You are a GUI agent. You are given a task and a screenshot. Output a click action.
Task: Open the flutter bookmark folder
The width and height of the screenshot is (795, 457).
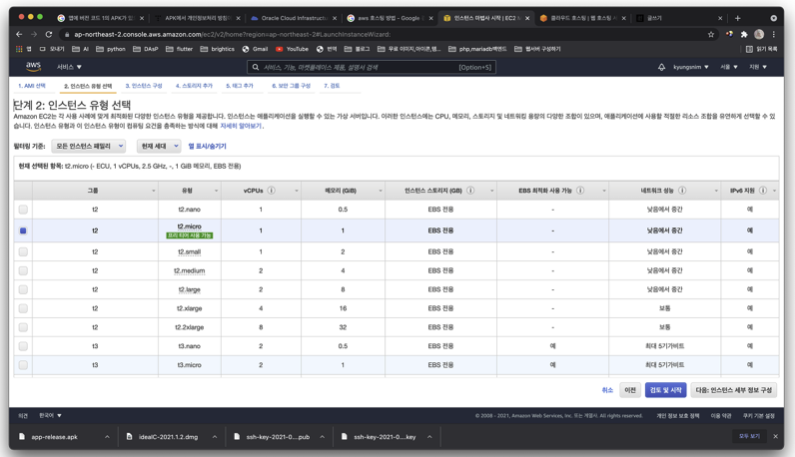pos(179,49)
